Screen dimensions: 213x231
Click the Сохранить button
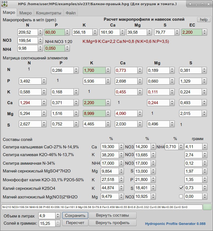click(75, 215)
